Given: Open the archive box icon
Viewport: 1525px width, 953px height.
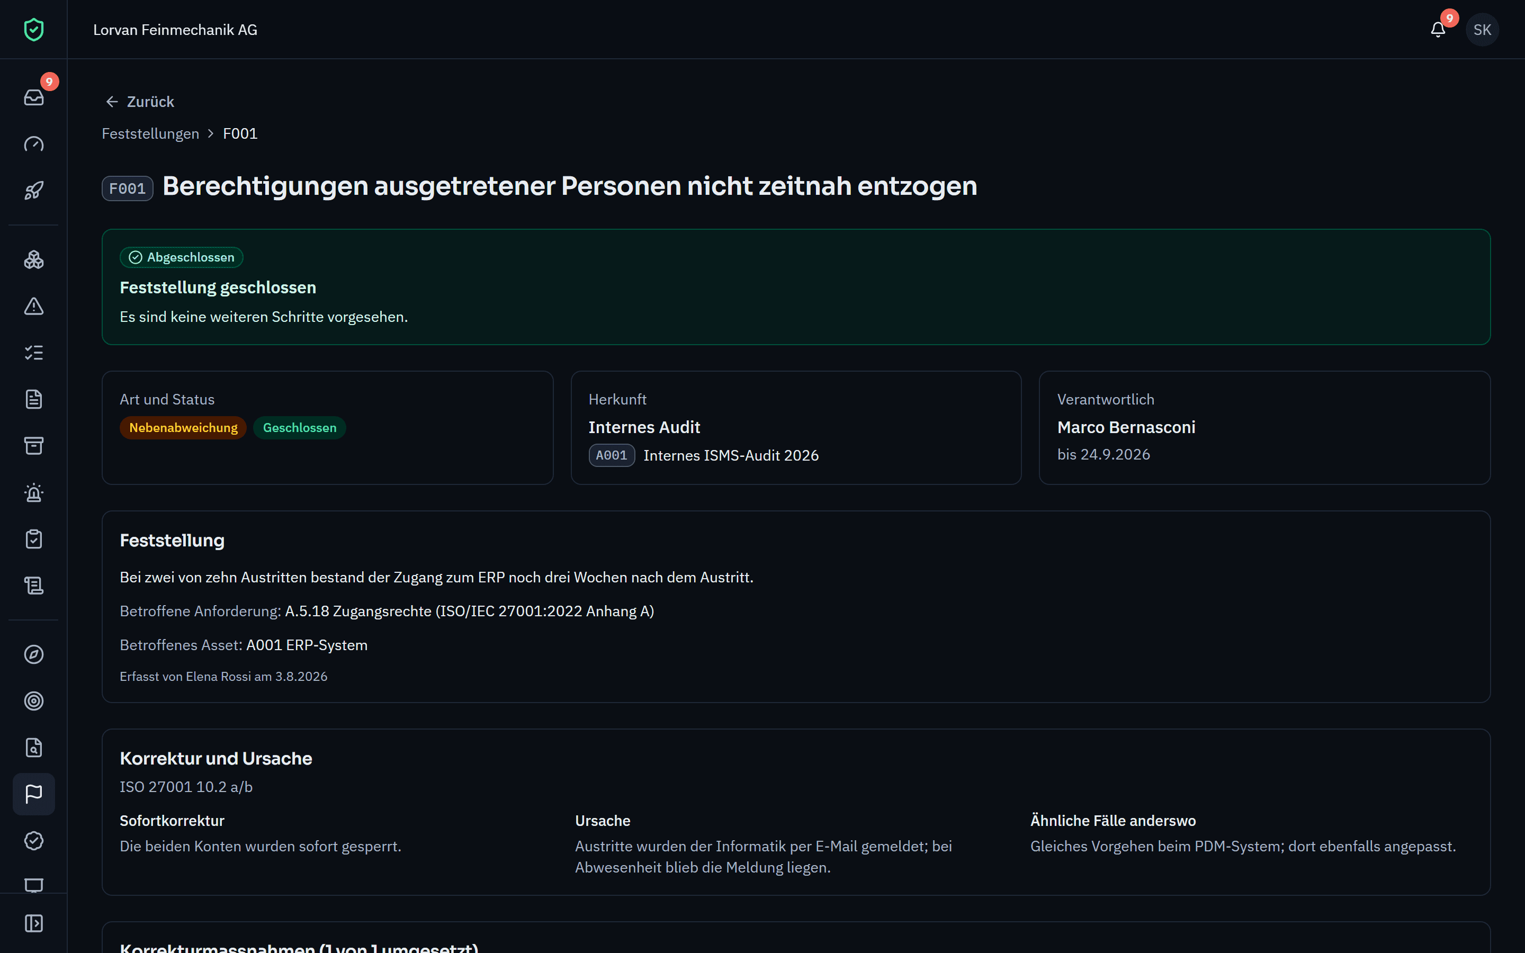Looking at the screenshot, I should pyautogui.click(x=33, y=446).
